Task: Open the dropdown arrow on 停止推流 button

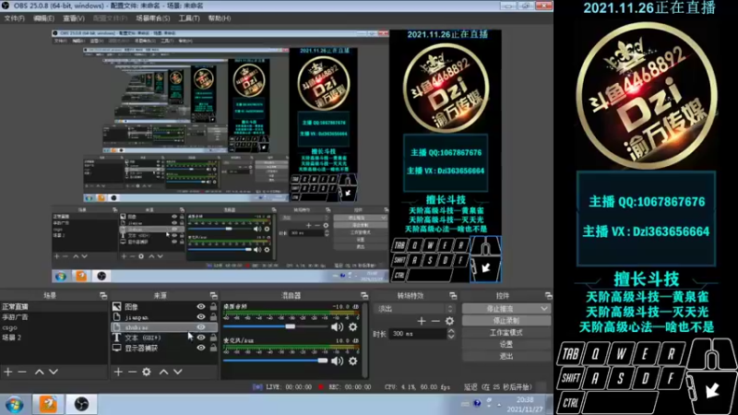Action: [x=544, y=309]
